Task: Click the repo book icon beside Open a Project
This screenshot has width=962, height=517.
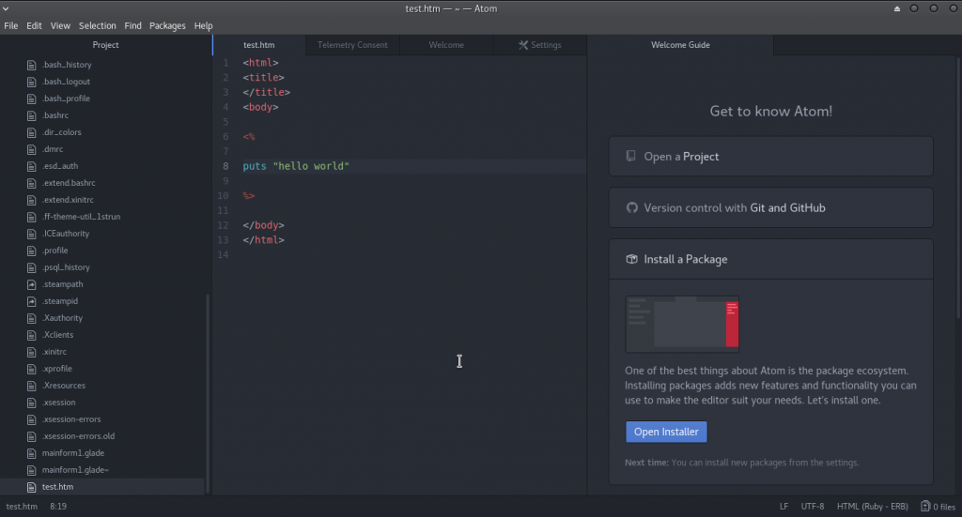Action: 632,157
